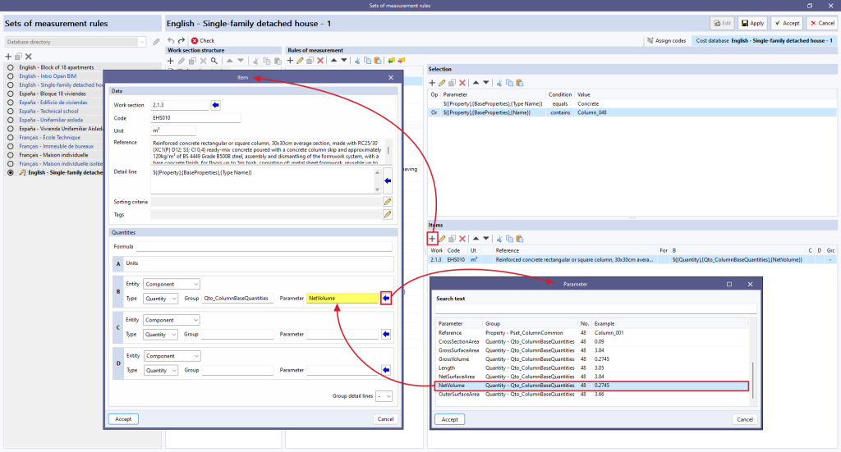Select English - Block of 18 apartments radio

tap(10, 67)
